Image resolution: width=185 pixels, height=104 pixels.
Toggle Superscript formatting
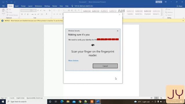[x=38, y=14]
